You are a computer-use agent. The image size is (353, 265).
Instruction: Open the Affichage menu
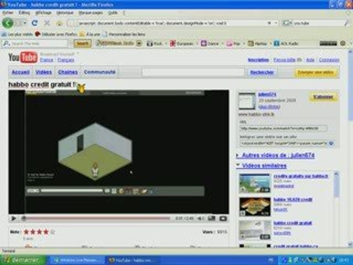(x=43, y=13)
